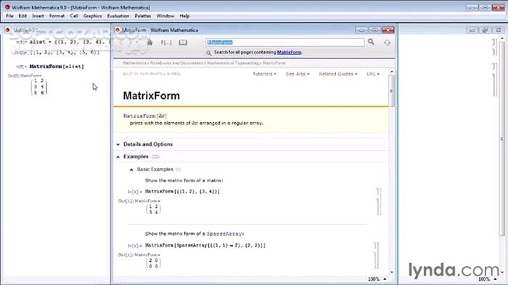Collapse the Basic Examples subsection
Image resolution: width=508 pixels, height=285 pixels.
click(x=131, y=169)
